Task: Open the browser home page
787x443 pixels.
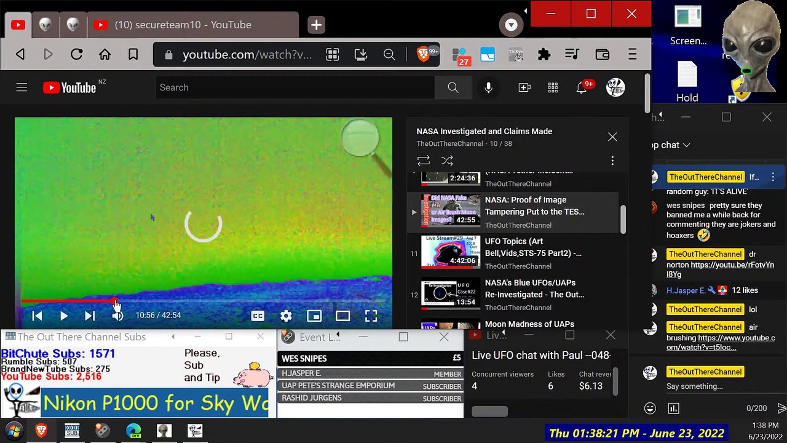Action: [105, 55]
